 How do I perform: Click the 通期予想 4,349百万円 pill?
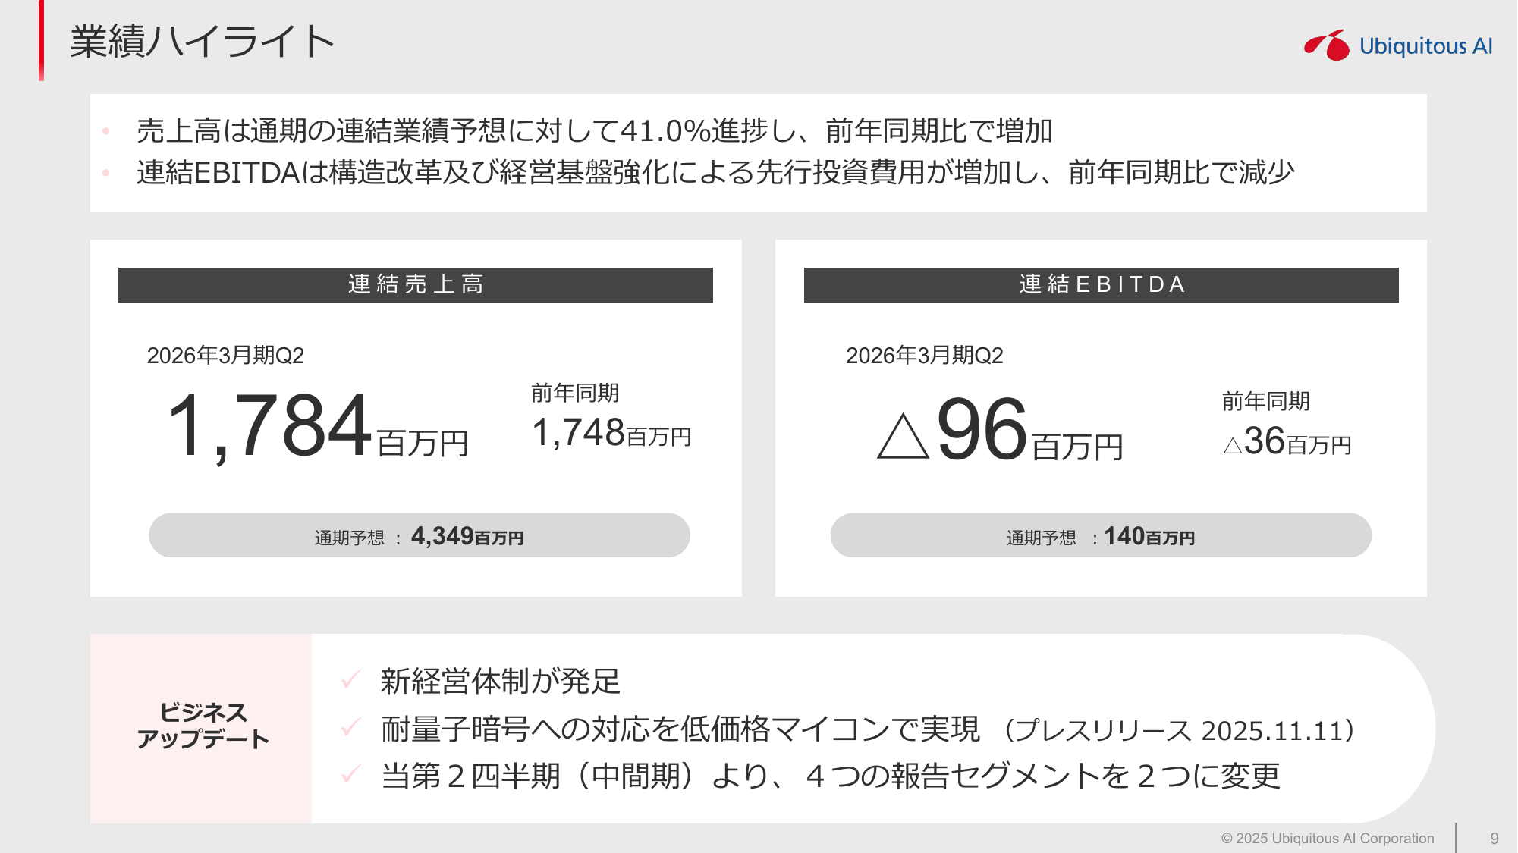coord(419,535)
